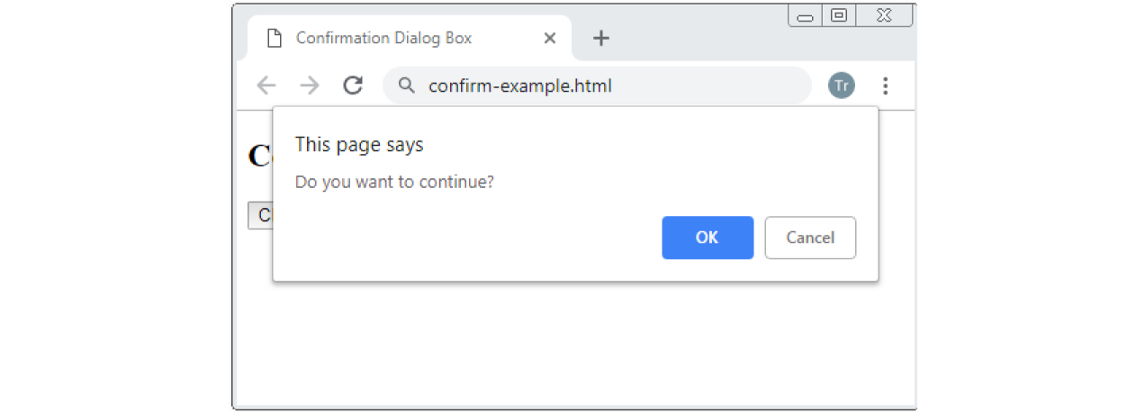
Task: Click the 'This page says' dialog title
Action: point(359,144)
